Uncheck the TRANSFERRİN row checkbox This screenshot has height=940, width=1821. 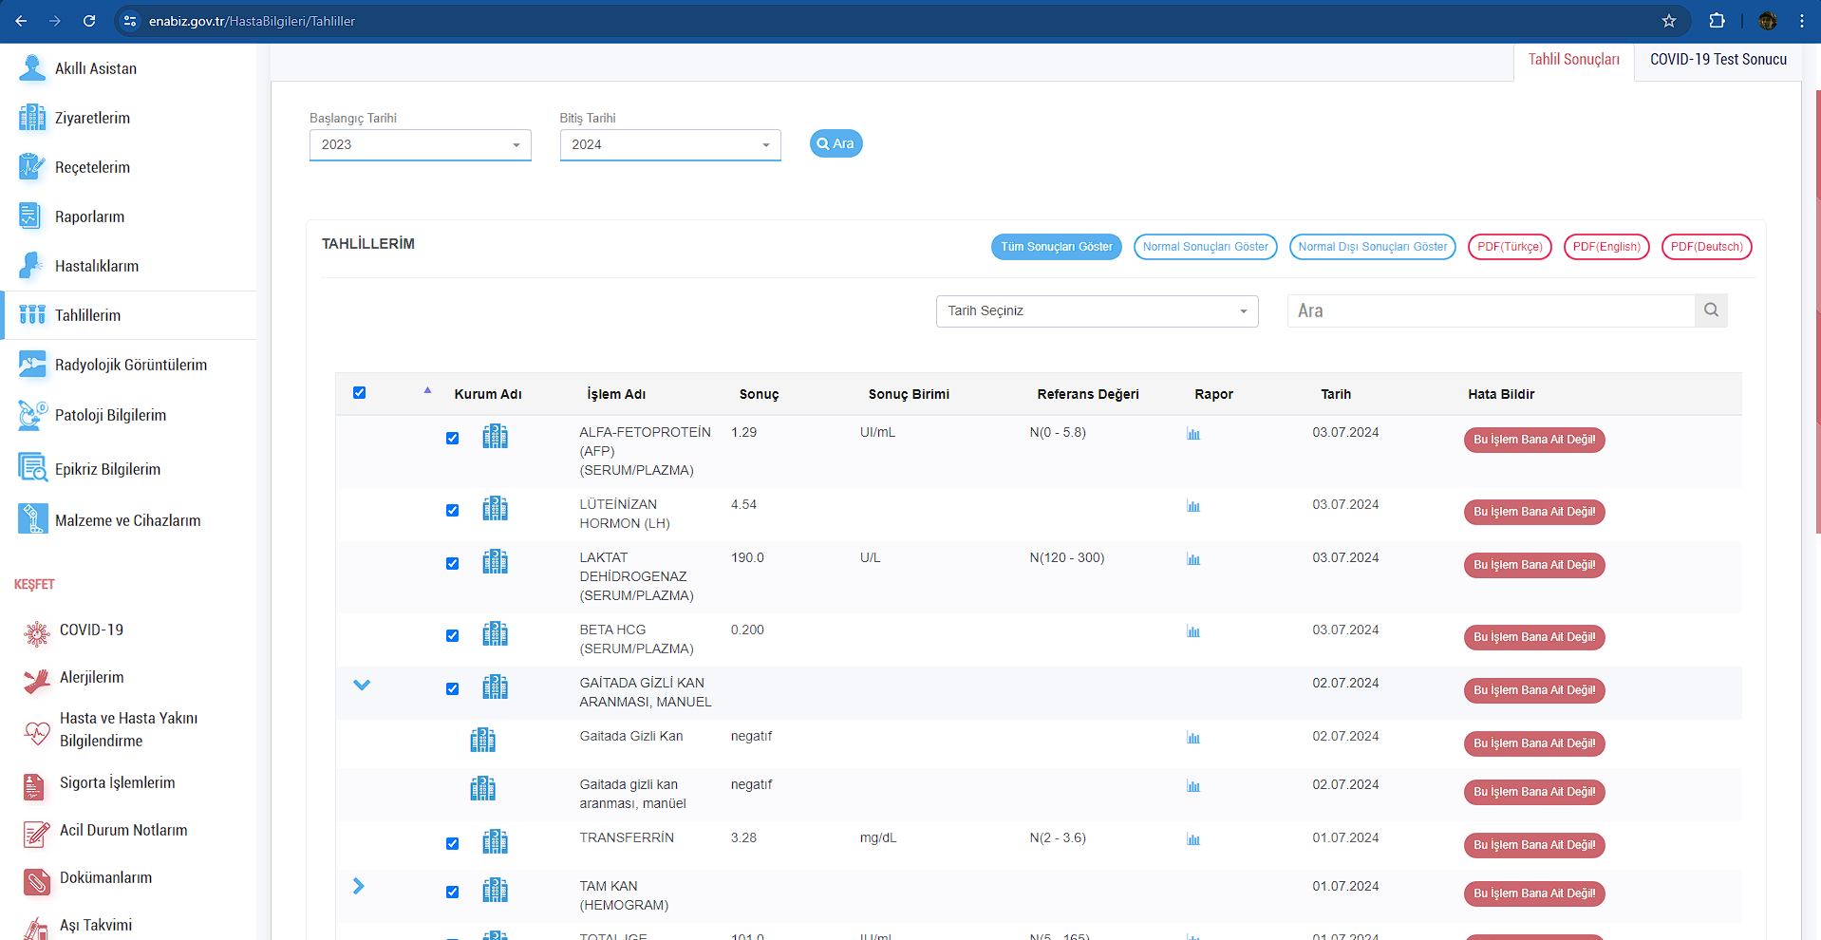click(x=452, y=843)
